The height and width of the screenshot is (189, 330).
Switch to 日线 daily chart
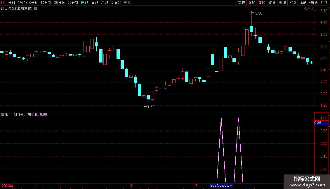click(85, 3)
